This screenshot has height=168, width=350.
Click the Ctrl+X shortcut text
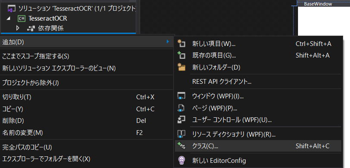pyautogui.click(x=145, y=97)
